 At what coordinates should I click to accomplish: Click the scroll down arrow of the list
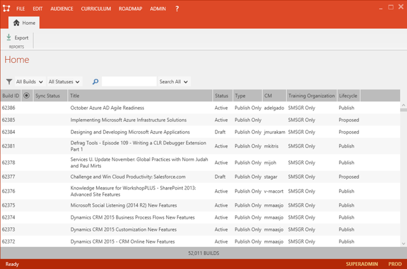point(403,242)
